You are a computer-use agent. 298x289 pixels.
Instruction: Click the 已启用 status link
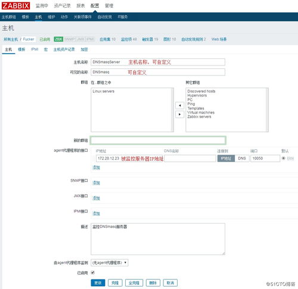click(45, 39)
